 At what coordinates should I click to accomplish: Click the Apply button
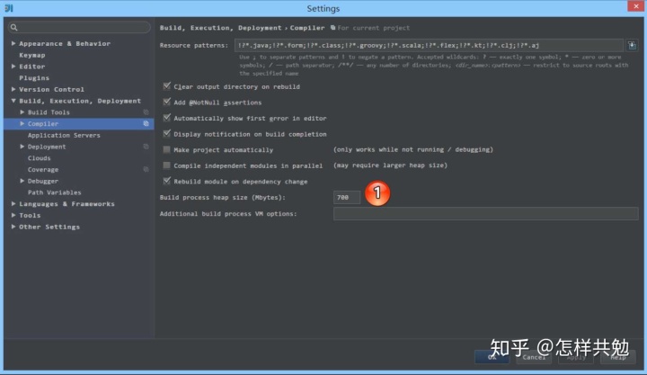tap(576, 357)
